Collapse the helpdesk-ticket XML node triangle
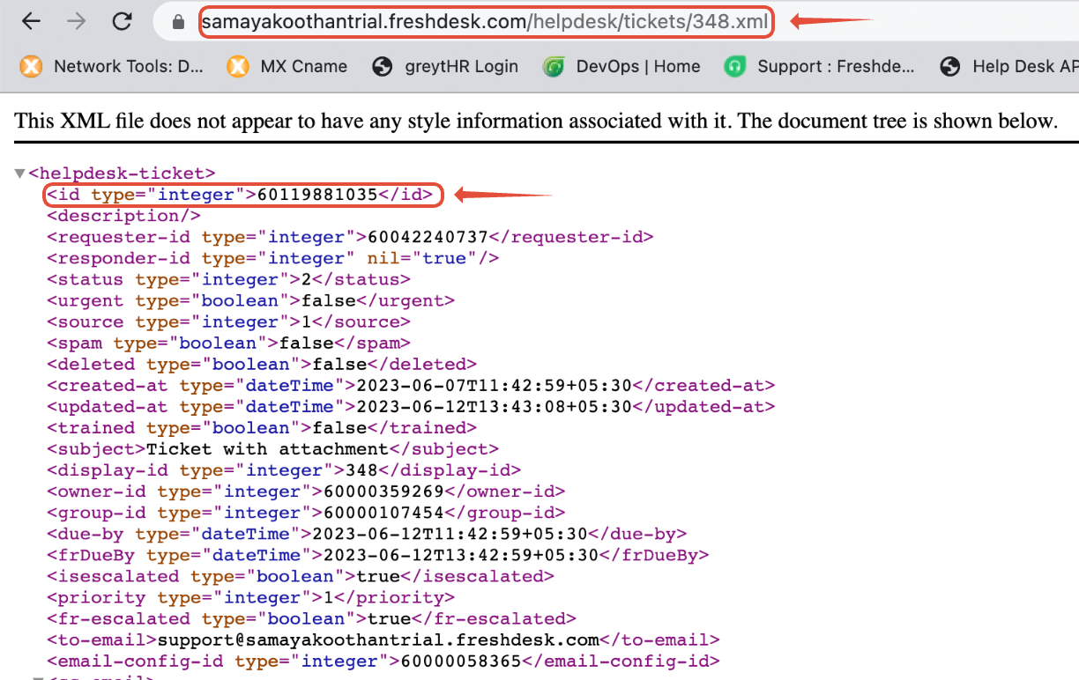This screenshot has width=1079, height=680. pyautogui.click(x=19, y=174)
